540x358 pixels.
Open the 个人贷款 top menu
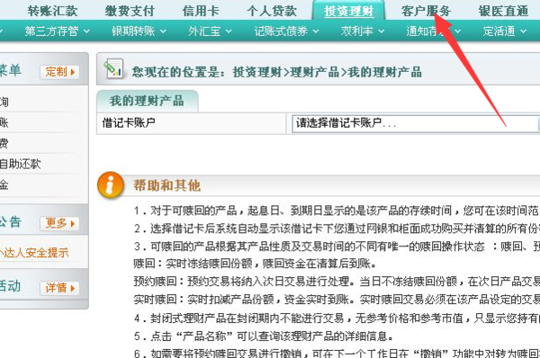(272, 11)
